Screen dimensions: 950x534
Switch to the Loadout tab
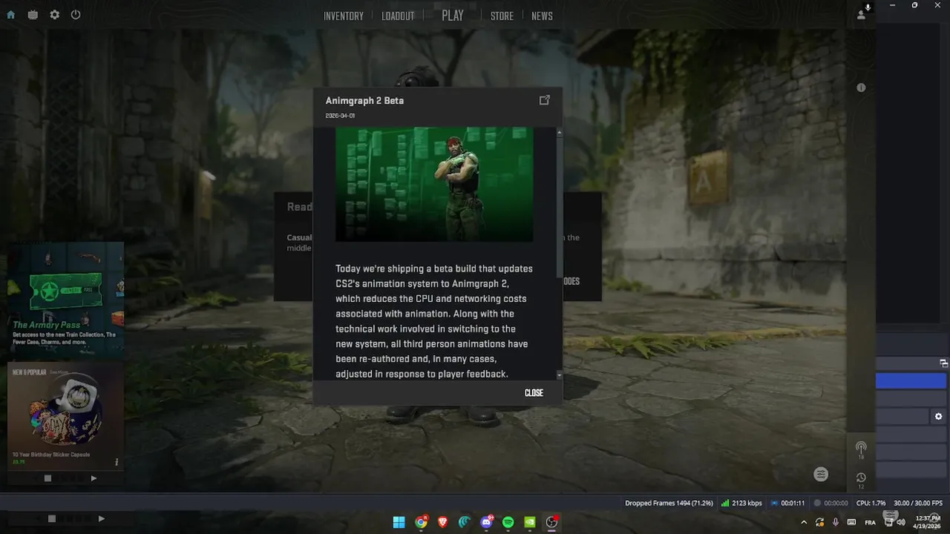click(398, 16)
